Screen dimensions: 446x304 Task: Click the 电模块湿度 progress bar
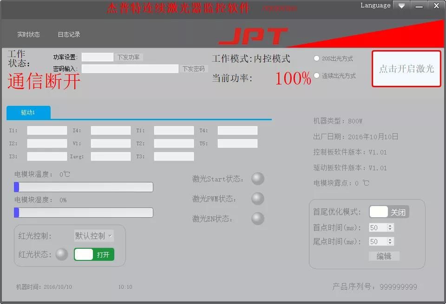pos(84,213)
